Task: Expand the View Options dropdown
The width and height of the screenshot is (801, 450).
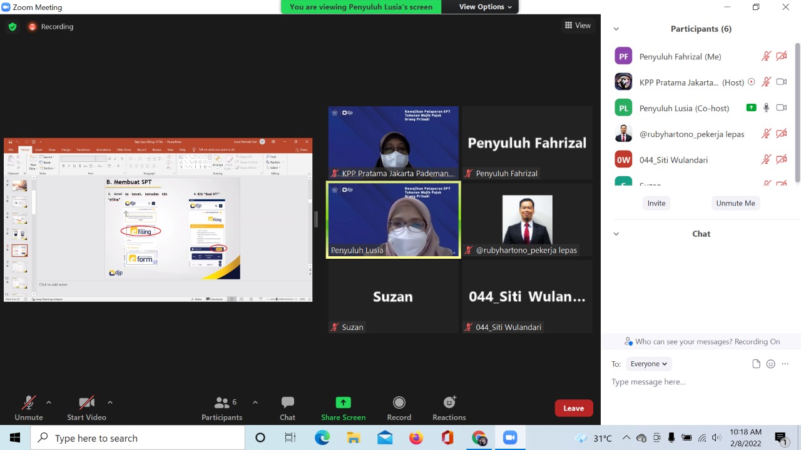Action: point(486,7)
